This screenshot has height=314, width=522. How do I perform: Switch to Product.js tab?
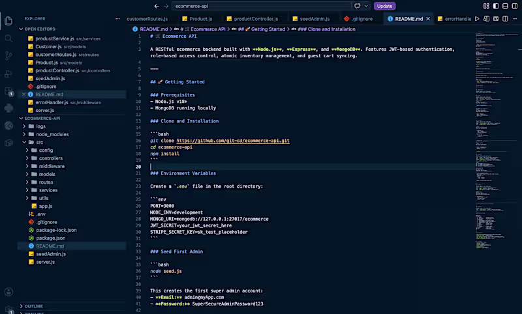pos(198,19)
